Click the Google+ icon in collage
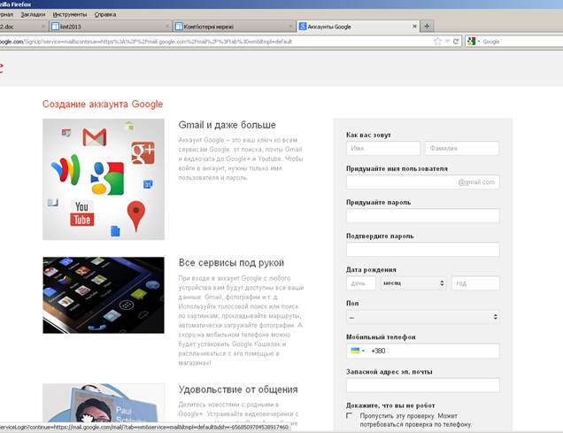Viewport: 563px width, 433px height. click(143, 153)
